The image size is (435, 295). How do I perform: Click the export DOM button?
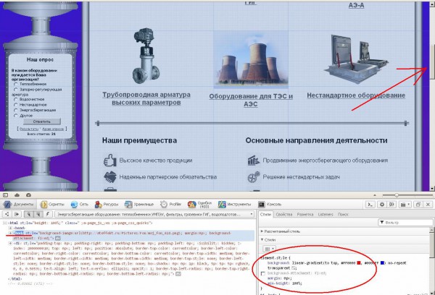coord(17,214)
